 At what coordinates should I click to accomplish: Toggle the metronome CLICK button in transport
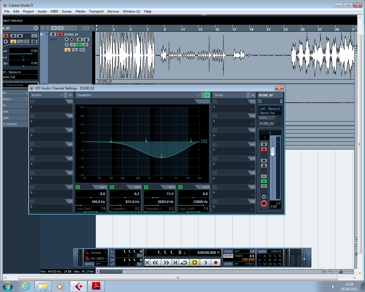[228, 252]
